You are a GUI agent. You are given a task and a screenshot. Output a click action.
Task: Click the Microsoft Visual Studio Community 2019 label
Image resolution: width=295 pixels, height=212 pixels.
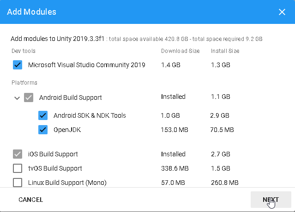click(x=86, y=65)
